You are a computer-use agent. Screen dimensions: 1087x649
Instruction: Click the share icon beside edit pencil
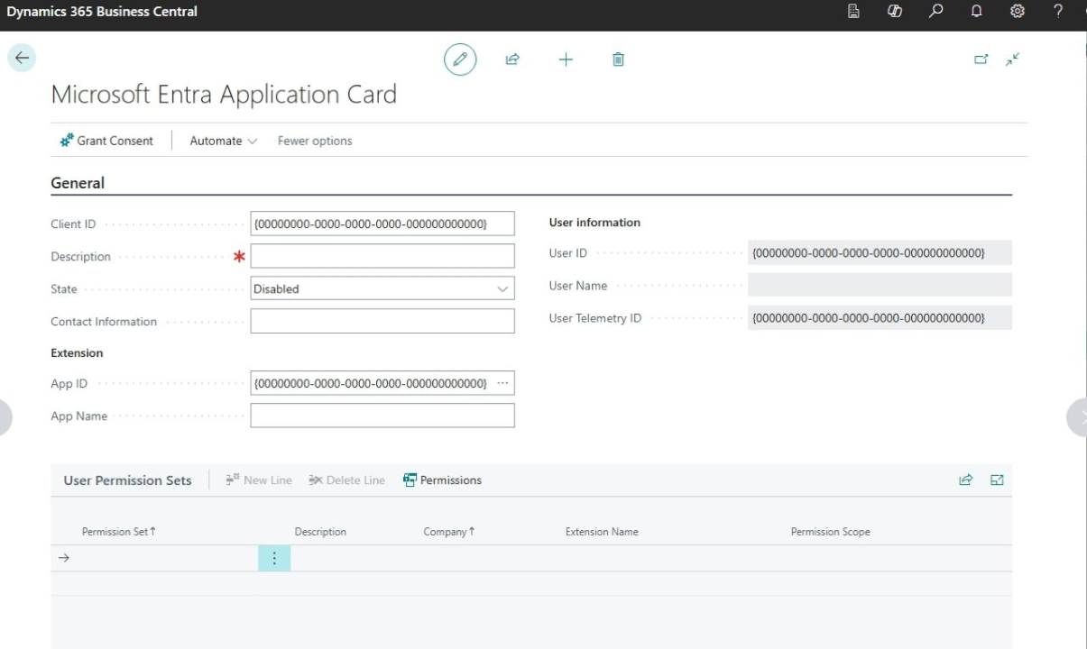[512, 59]
